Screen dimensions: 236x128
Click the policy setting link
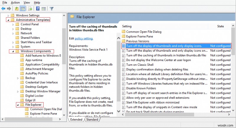click(x=84, y=38)
